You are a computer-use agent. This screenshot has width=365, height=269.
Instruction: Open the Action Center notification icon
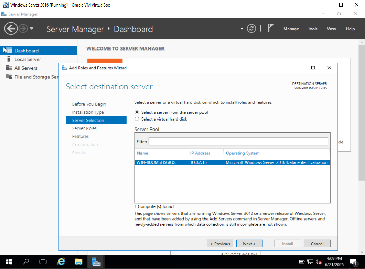[x=354, y=262]
